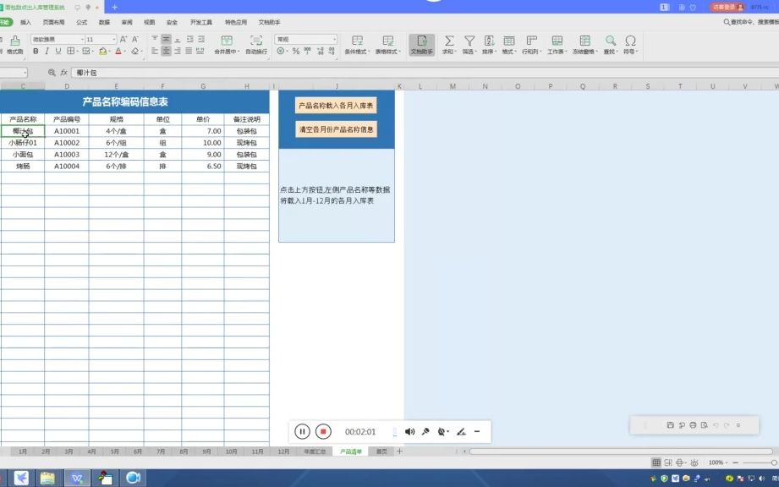Click the Find (查找) icon
779x487 pixels.
(611, 42)
